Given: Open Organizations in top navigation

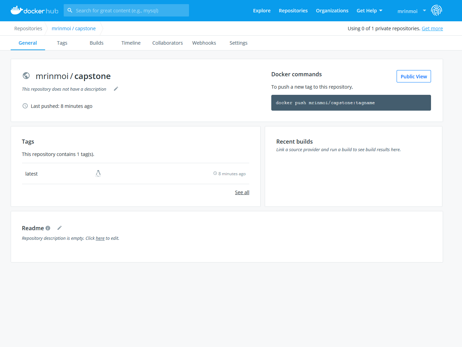Looking at the screenshot, I should click(332, 11).
